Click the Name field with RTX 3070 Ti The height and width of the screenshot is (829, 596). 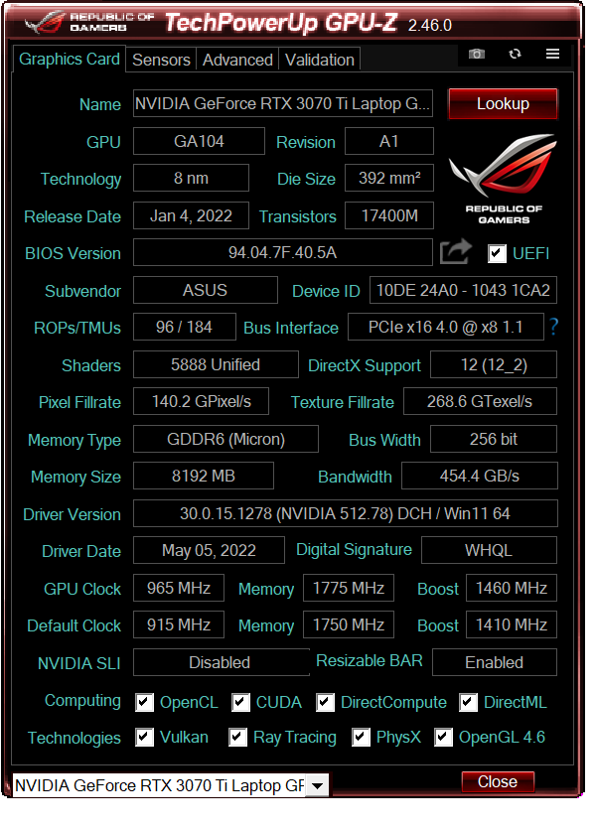[283, 103]
